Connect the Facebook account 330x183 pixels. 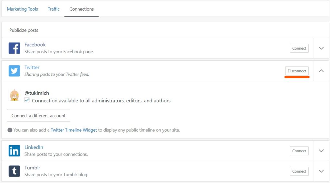(299, 48)
